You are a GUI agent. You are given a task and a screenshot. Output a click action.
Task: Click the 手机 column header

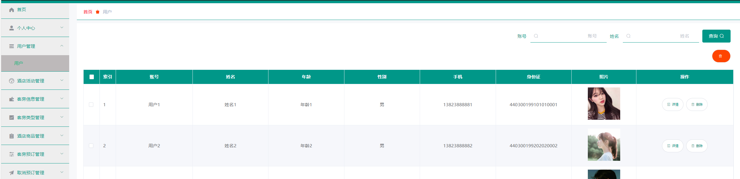point(458,77)
